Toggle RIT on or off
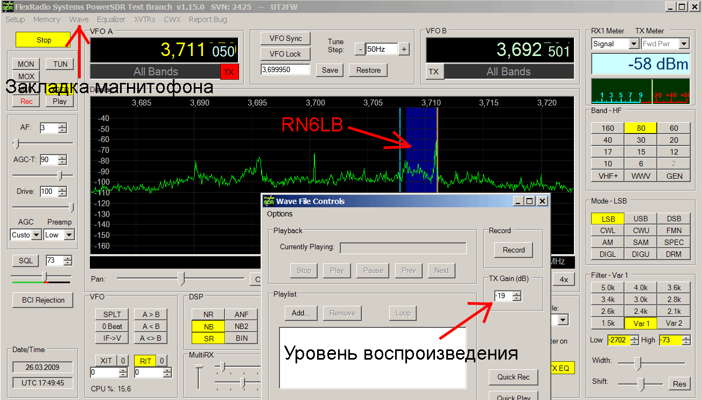 (144, 361)
